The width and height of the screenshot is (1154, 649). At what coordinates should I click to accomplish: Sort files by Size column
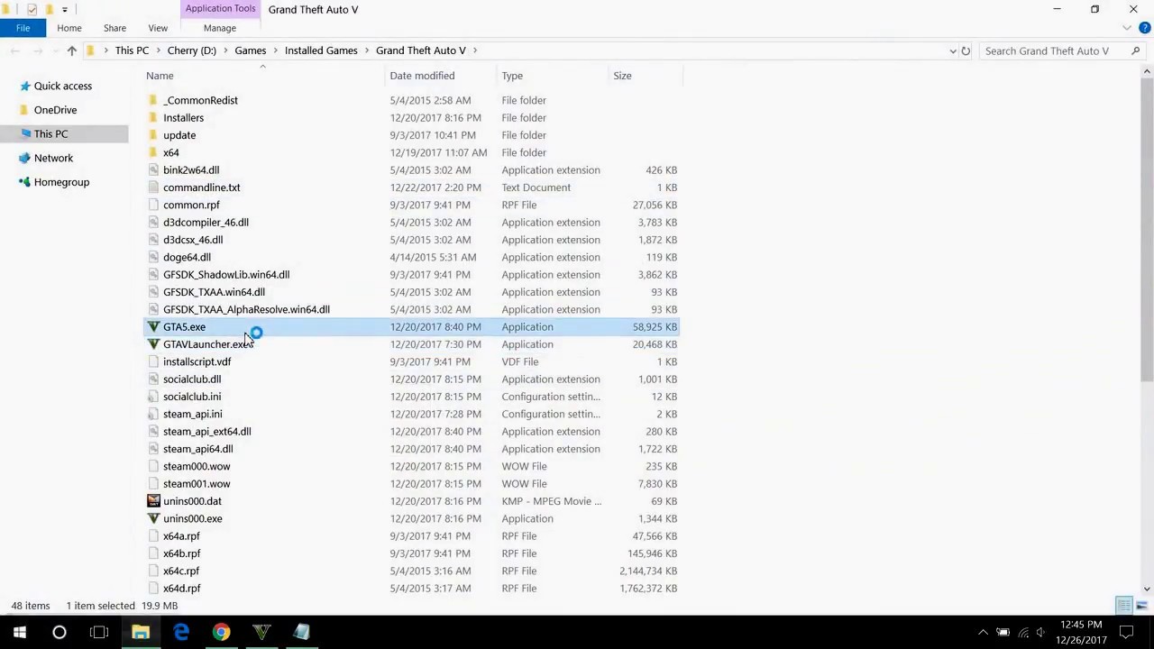(646, 76)
